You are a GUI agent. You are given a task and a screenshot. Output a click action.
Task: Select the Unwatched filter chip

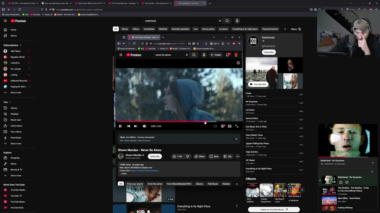pyautogui.click(x=149, y=29)
